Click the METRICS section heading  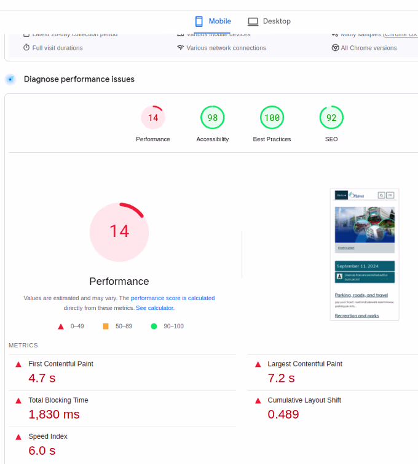(23, 346)
